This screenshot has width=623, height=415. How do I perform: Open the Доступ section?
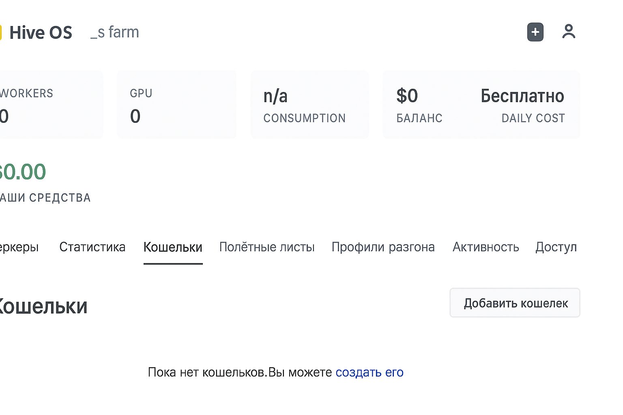[556, 247]
